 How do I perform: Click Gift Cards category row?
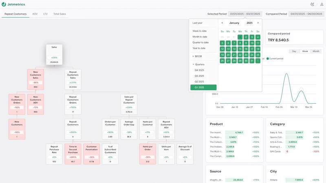(295, 151)
